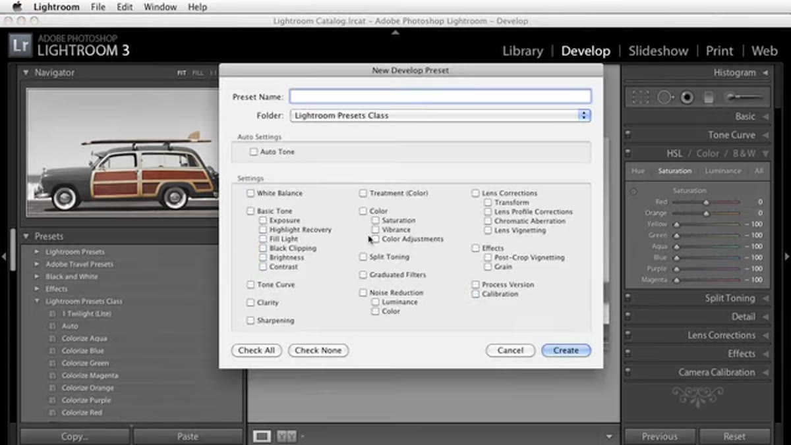
Task: Click the Yellow saturation slider
Action: (707, 224)
